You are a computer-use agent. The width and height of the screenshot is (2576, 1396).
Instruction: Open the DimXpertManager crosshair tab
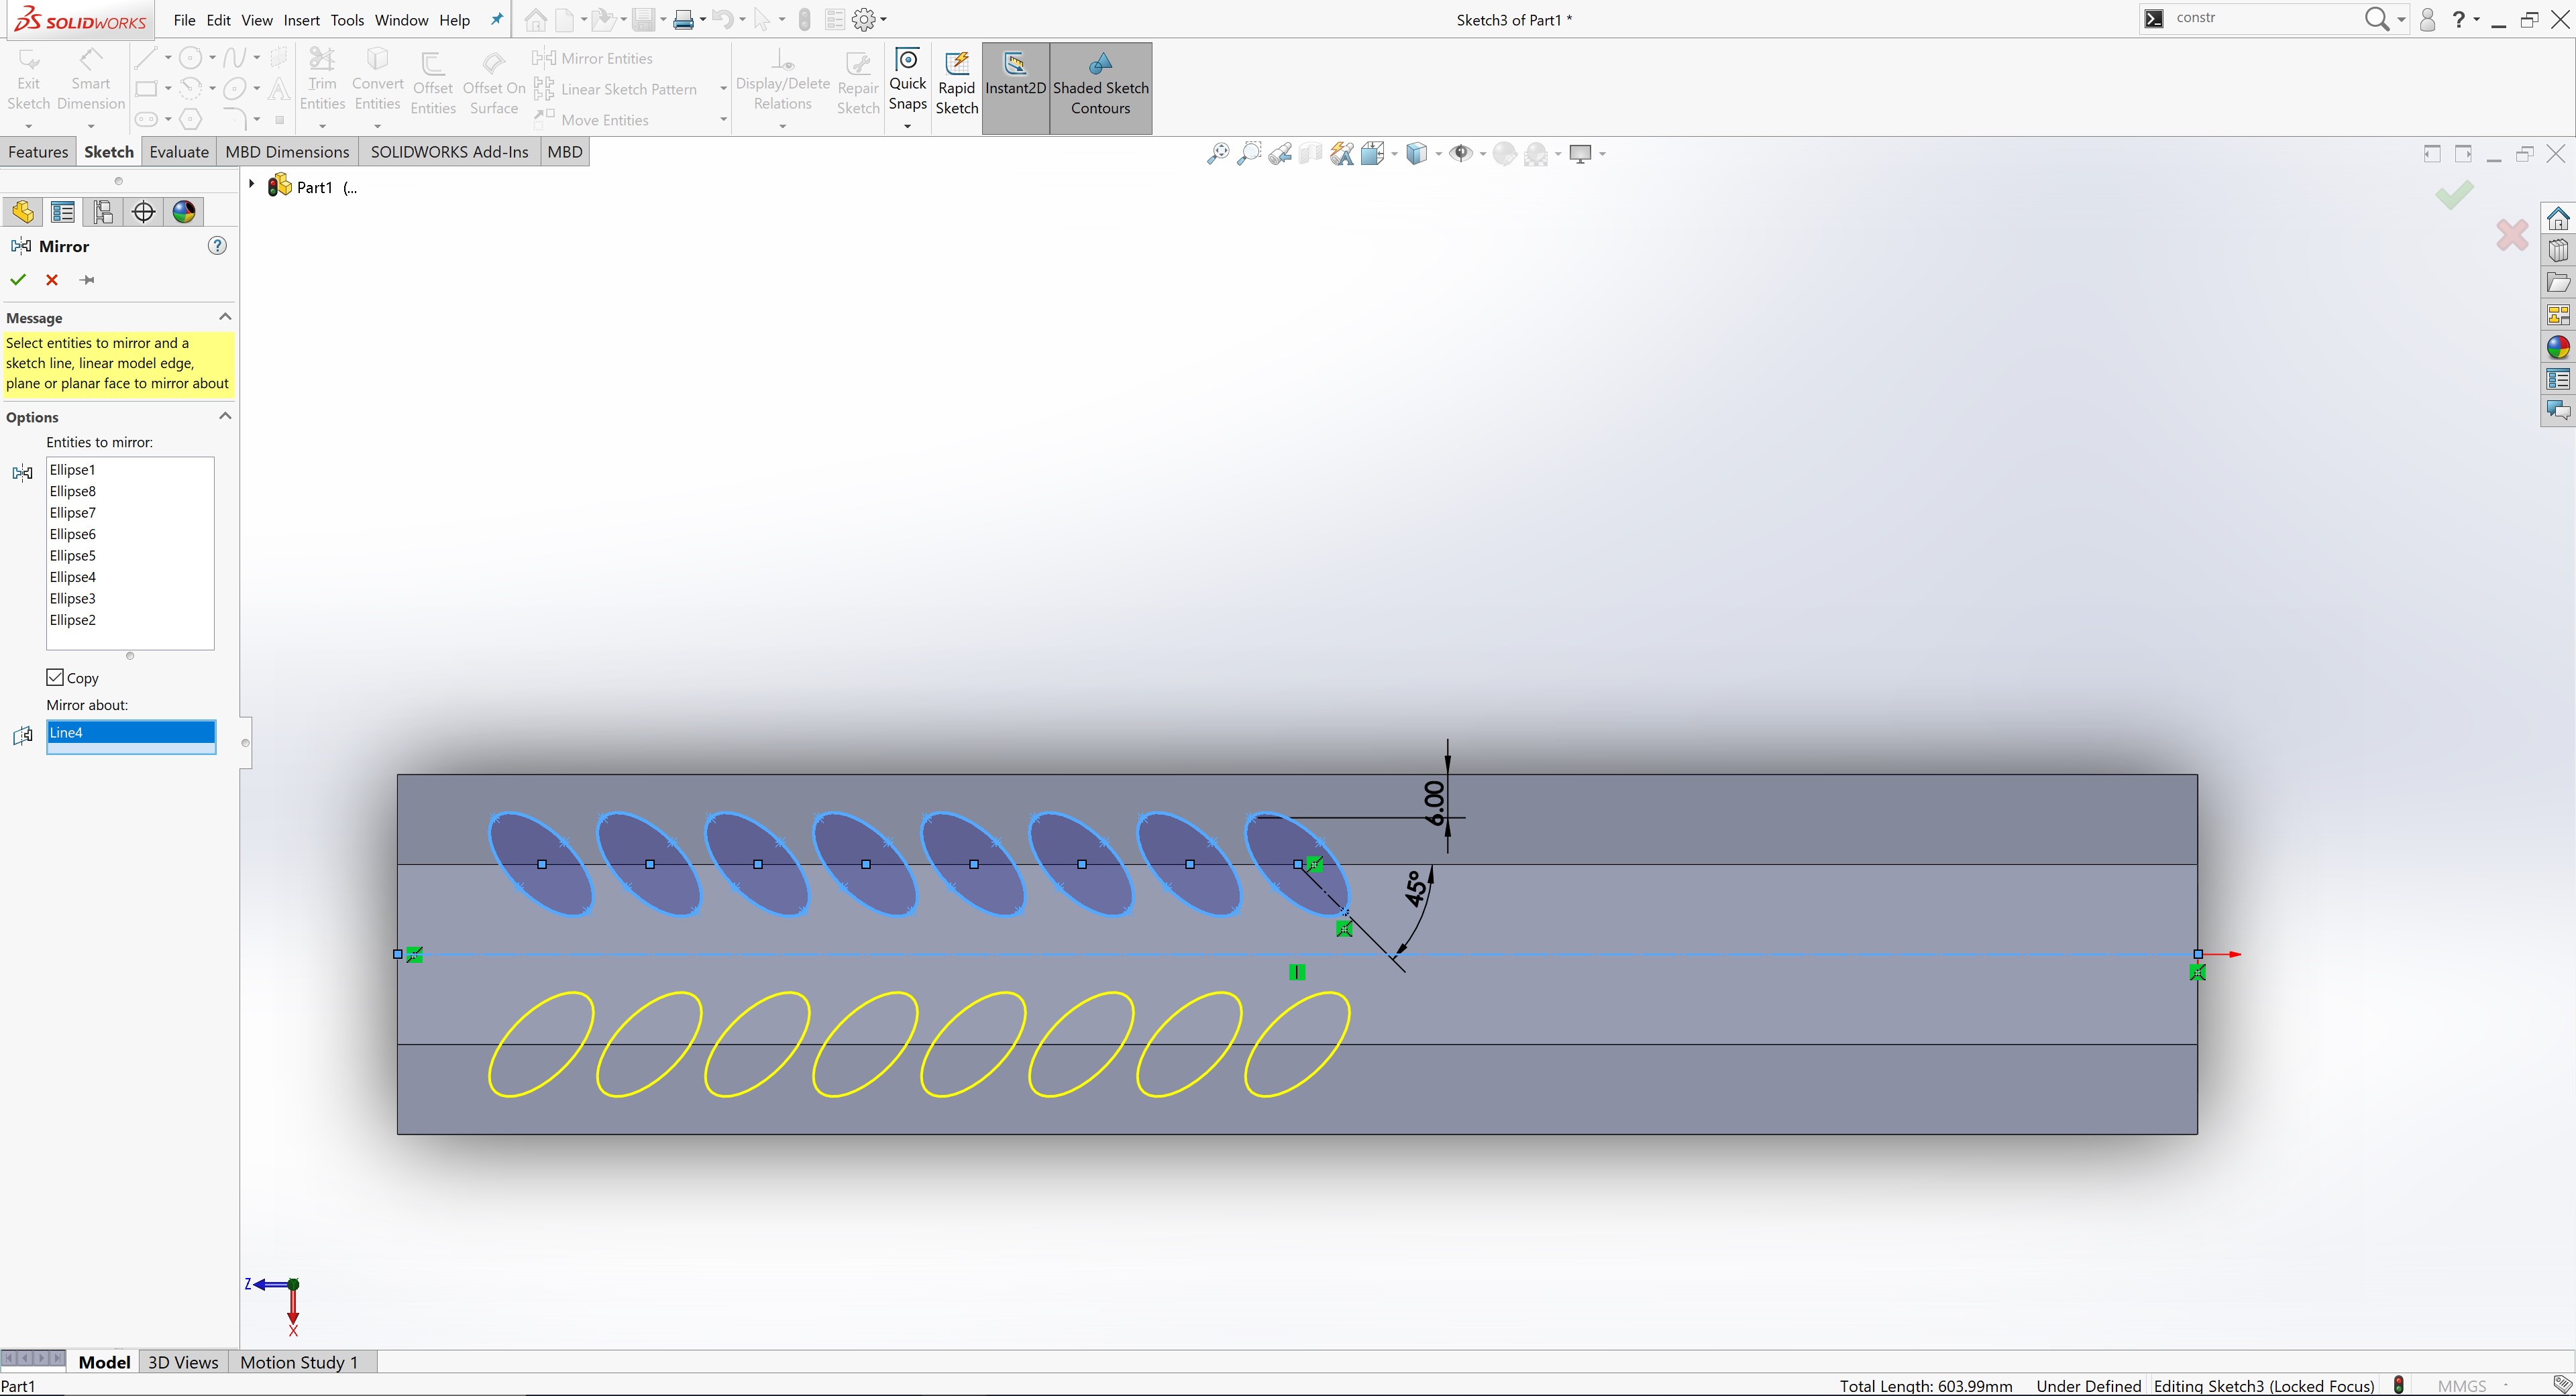tap(143, 212)
